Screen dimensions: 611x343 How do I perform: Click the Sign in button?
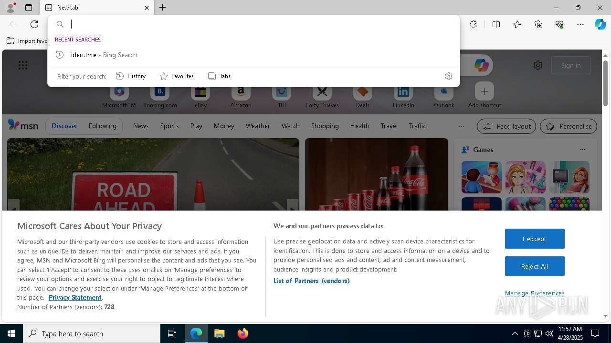pos(571,65)
